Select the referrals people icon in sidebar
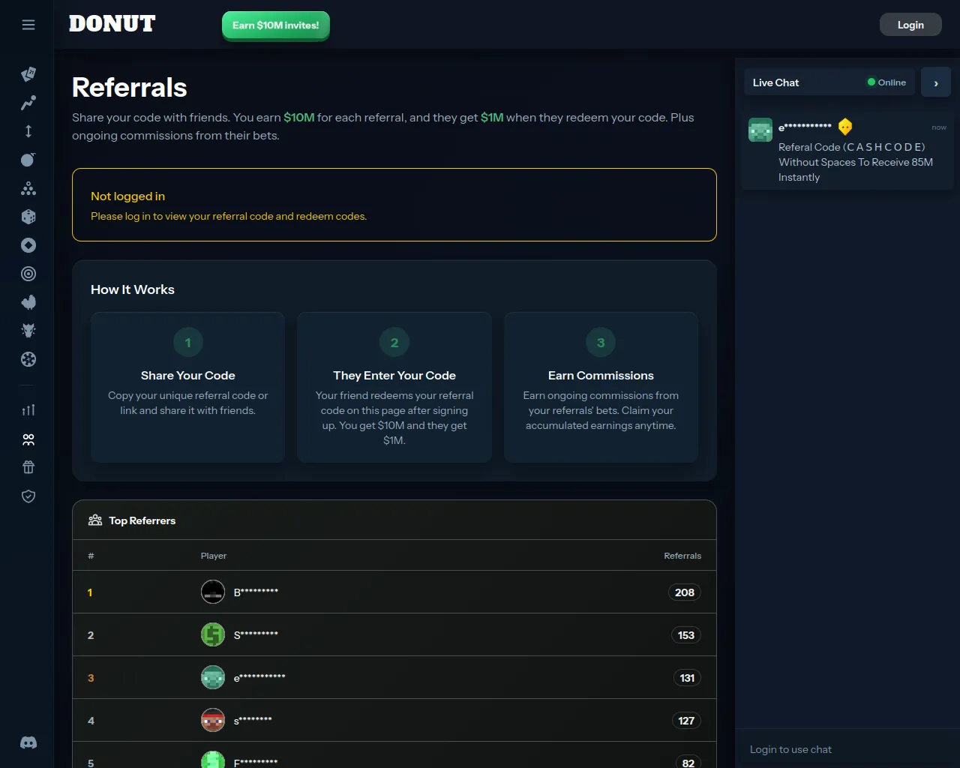The image size is (960, 768). [28, 439]
